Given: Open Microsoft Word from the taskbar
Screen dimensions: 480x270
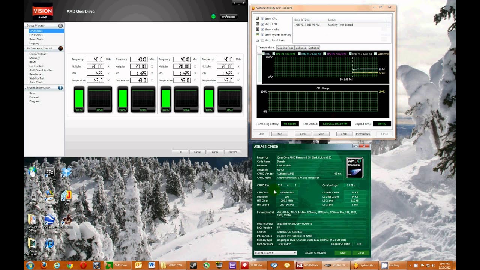Looking at the screenshot, I should coord(151,265).
